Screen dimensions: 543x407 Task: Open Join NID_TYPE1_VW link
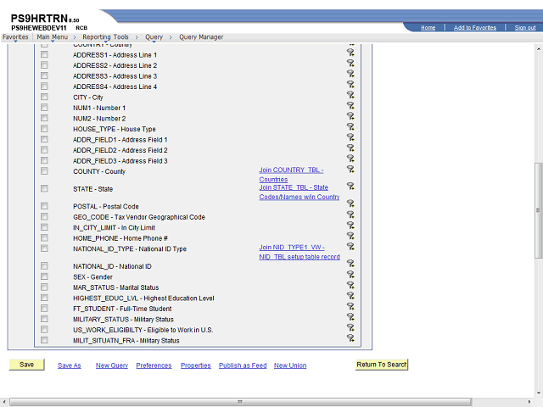pyautogui.click(x=299, y=252)
